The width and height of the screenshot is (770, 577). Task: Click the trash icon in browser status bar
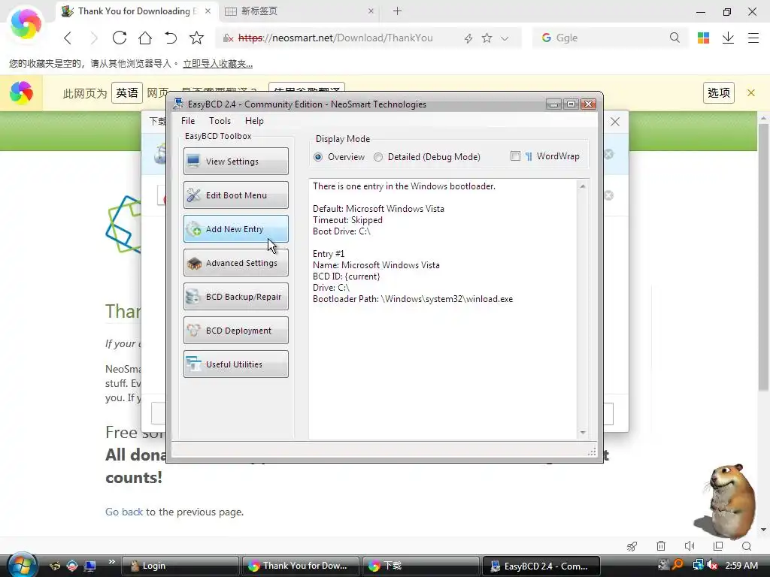pyautogui.click(x=661, y=546)
